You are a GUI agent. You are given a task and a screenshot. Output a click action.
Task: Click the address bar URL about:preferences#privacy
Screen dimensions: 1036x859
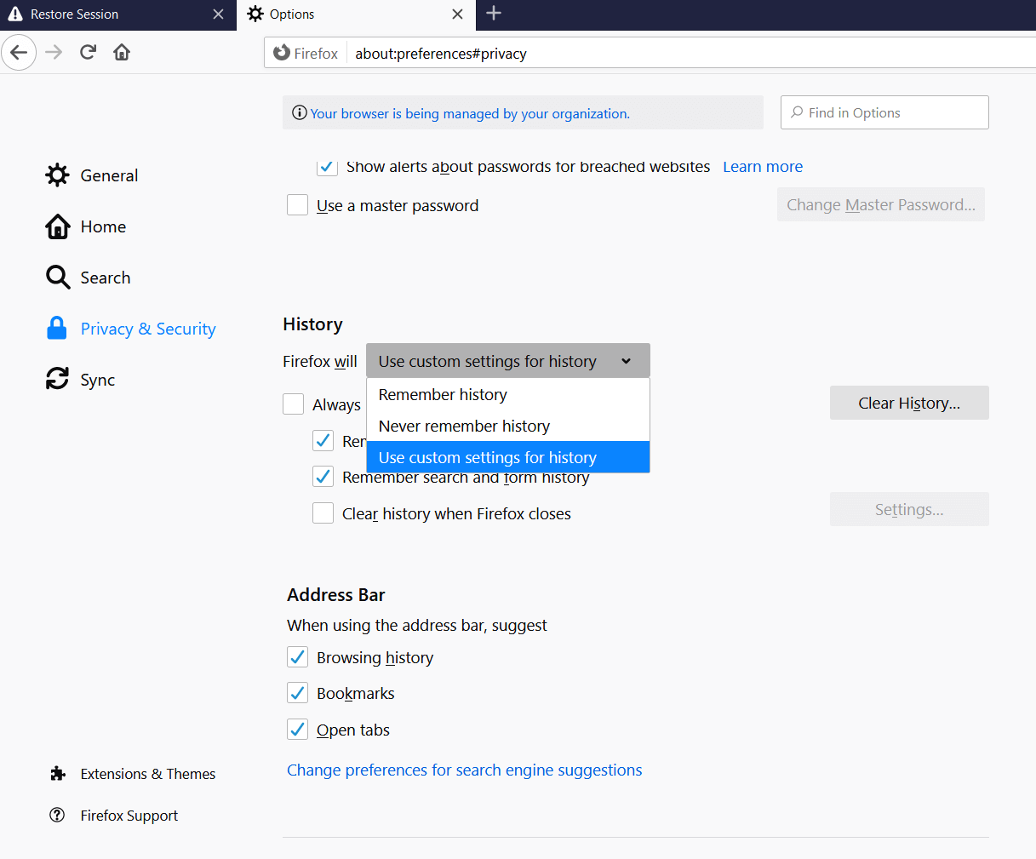441,54
